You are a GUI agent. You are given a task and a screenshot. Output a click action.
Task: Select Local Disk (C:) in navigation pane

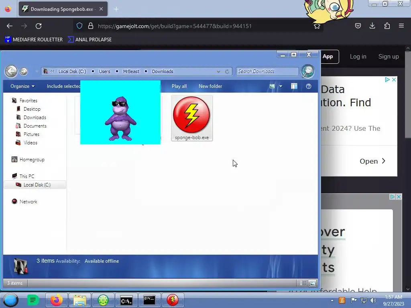(x=35, y=184)
